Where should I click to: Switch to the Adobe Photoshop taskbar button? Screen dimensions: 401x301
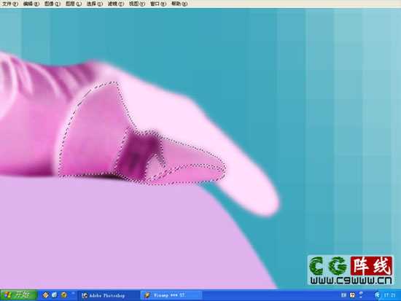point(108,295)
